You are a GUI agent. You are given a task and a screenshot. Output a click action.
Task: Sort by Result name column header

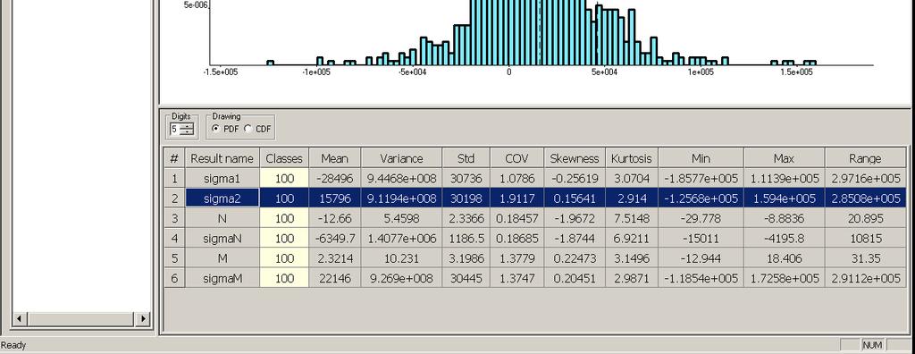click(x=222, y=158)
